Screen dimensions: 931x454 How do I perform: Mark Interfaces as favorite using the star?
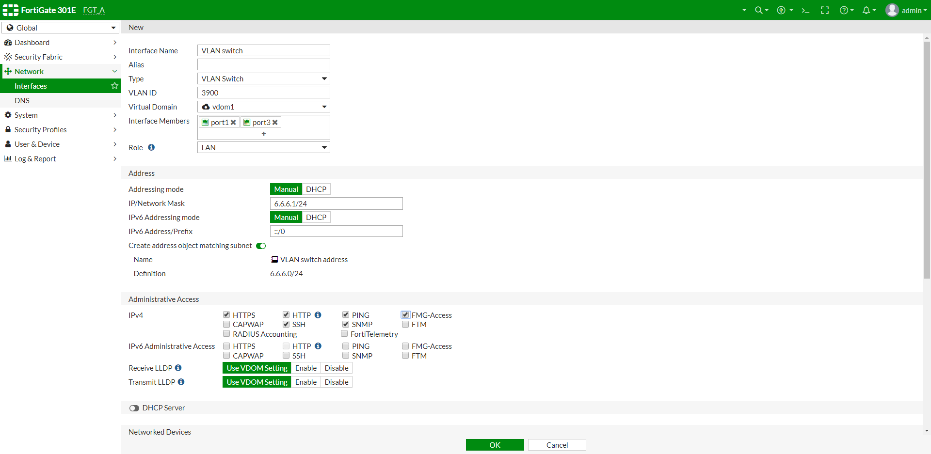pyautogui.click(x=114, y=86)
